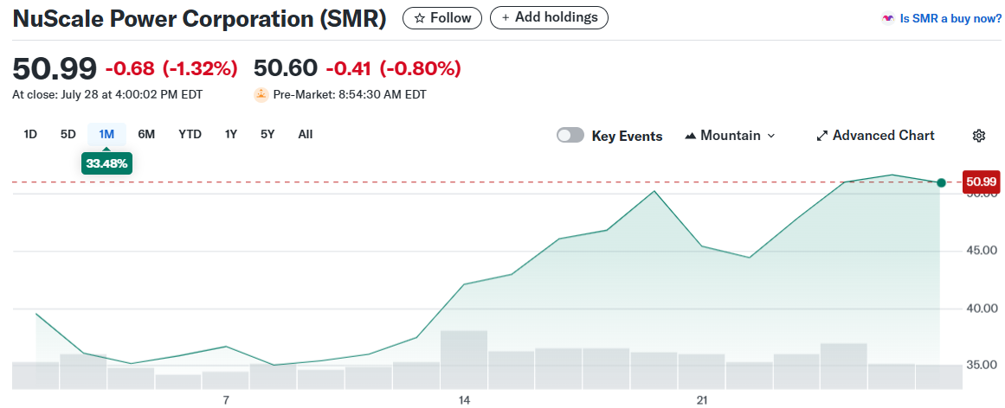
Task: Click the x-axis date label 14
Action: [464, 400]
